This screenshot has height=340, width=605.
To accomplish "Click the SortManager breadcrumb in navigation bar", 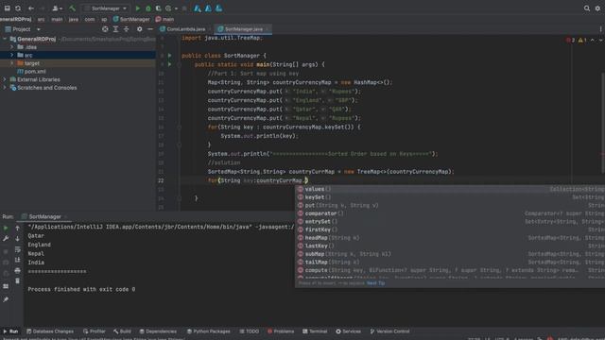I will pos(131,19).
